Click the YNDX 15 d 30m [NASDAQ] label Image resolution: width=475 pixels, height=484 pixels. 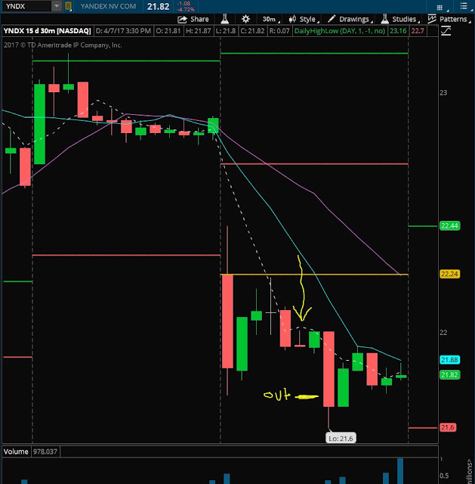point(47,31)
